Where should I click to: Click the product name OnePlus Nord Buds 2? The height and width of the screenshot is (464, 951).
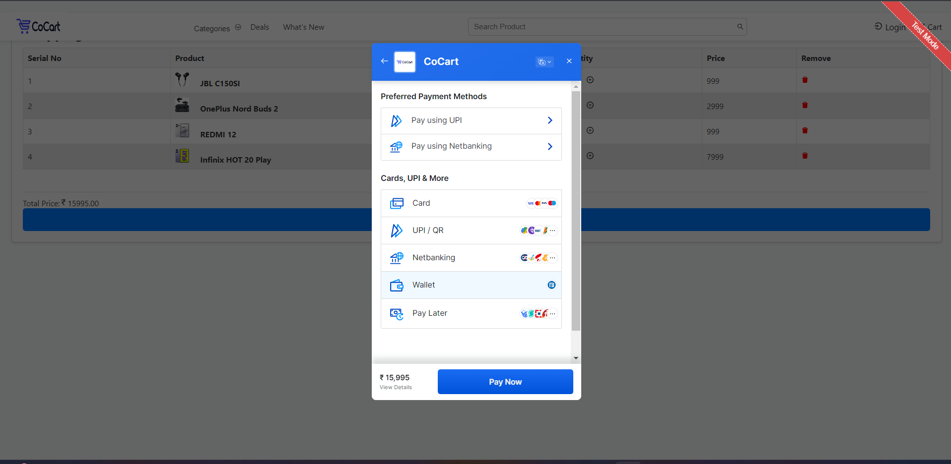(239, 109)
